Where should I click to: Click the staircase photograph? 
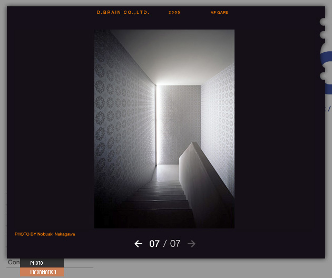pos(164,129)
